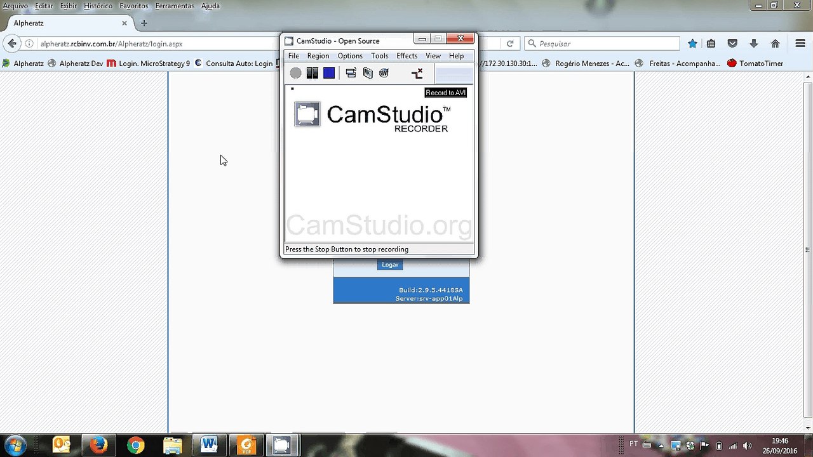Viewport: 813px width, 457px height.
Task: Open a new Firefox tab
Action: (144, 23)
